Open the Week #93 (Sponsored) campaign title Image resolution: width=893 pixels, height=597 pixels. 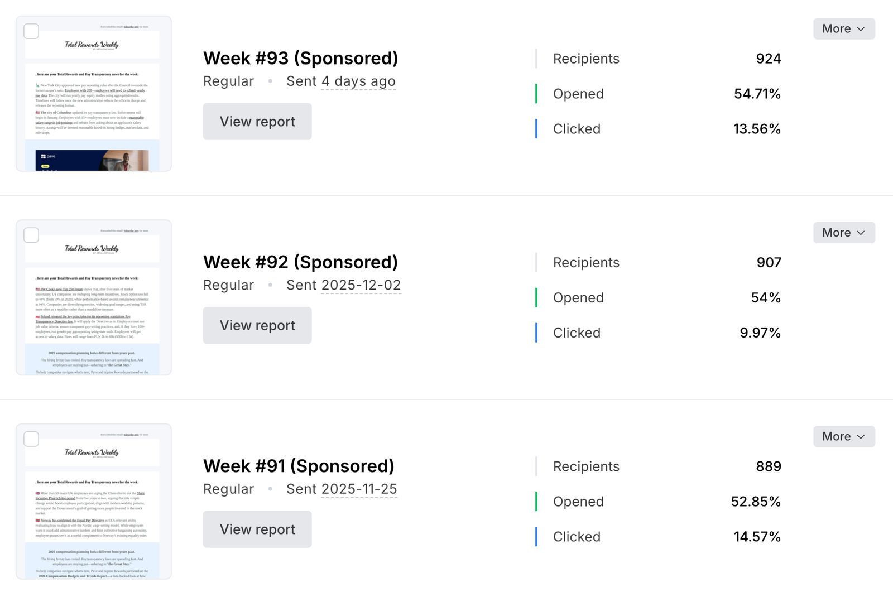pyautogui.click(x=301, y=58)
